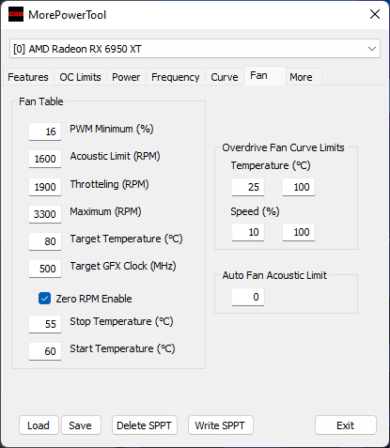Switch to the OC Limits tab
The height and width of the screenshot is (448, 390).
point(80,77)
